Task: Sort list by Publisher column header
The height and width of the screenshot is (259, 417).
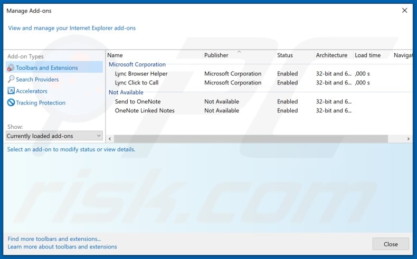Action: coord(216,55)
